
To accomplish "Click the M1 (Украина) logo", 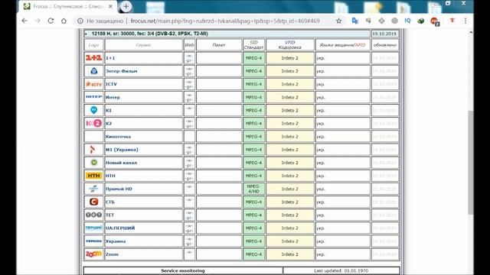I will (93, 150).
